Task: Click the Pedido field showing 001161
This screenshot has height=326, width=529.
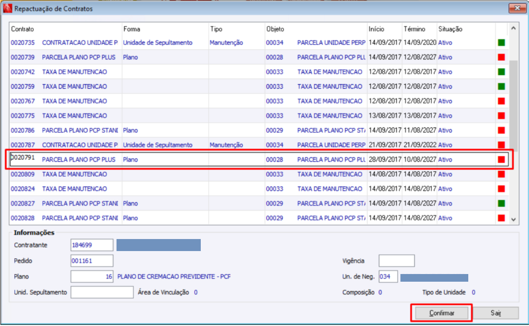Action: tap(92, 261)
